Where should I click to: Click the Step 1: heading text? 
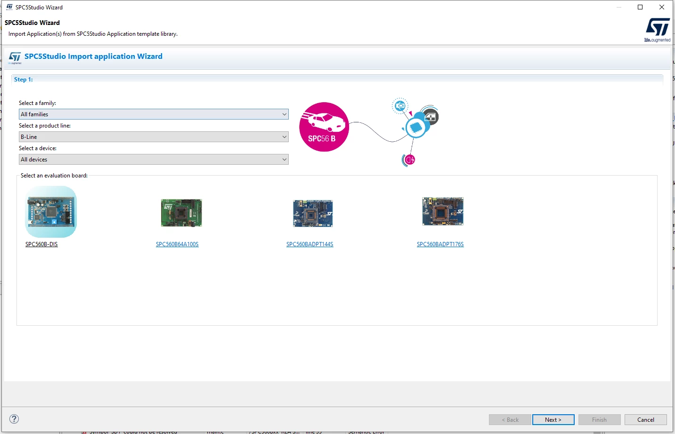(x=24, y=80)
